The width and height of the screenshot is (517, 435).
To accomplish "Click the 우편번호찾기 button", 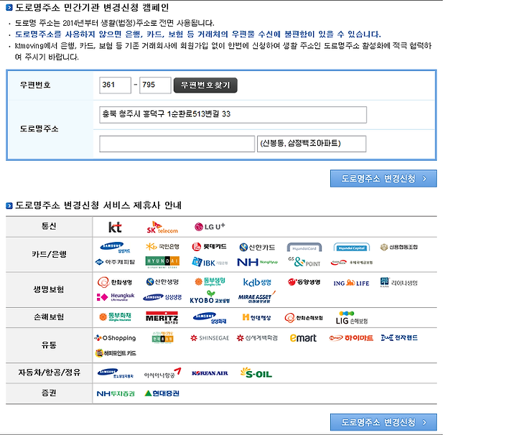I will pyautogui.click(x=205, y=85).
